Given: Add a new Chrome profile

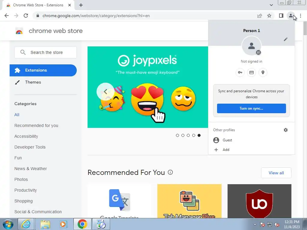Looking at the screenshot, I should (252, 150).
